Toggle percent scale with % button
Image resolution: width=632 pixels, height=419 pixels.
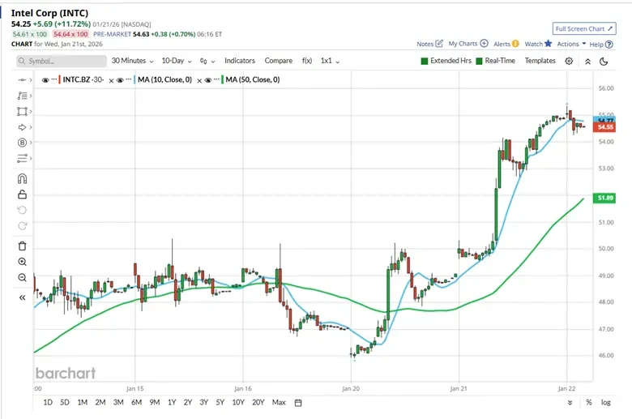[x=589, y=403]
